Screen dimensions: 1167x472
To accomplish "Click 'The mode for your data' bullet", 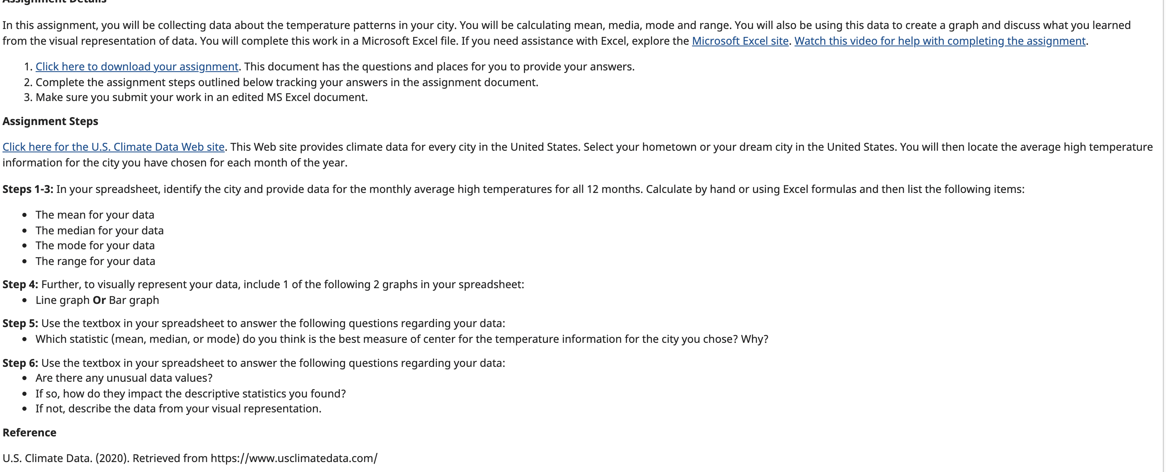I will pos(95,245).
